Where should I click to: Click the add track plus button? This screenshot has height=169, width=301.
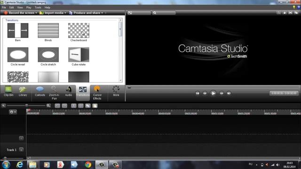point(21,138)
